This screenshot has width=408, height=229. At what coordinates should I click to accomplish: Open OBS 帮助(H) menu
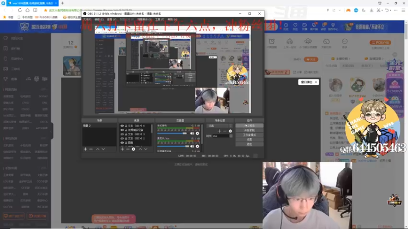pyautogui.click(x=172, y=19)
